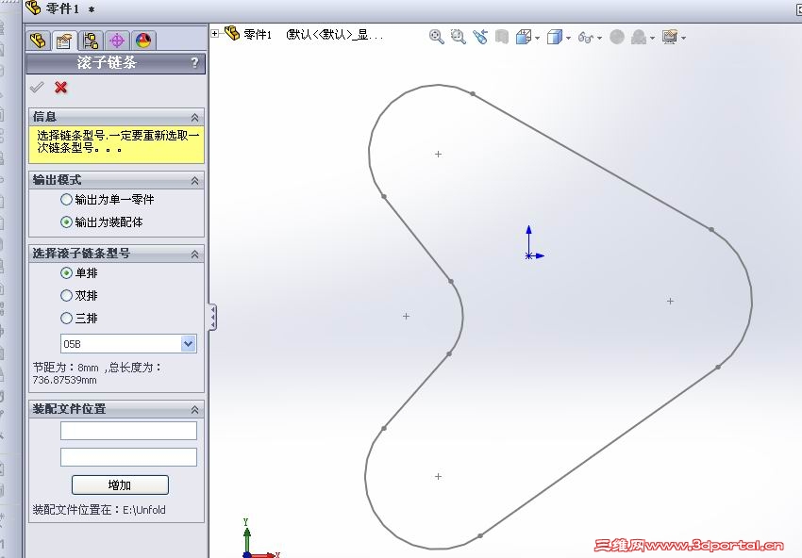This screenshot has width=802, height=558.
Task: Click the XYZ triad at viewport corner
Action: (259, 539)
